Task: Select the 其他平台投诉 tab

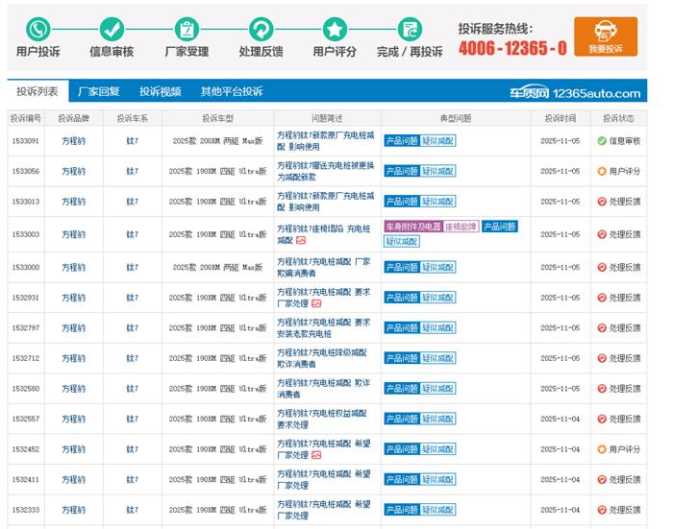Action: coord(231,92)
